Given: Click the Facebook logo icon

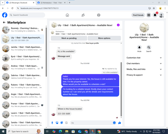Looking at the screenshot, I should [5, 15].
